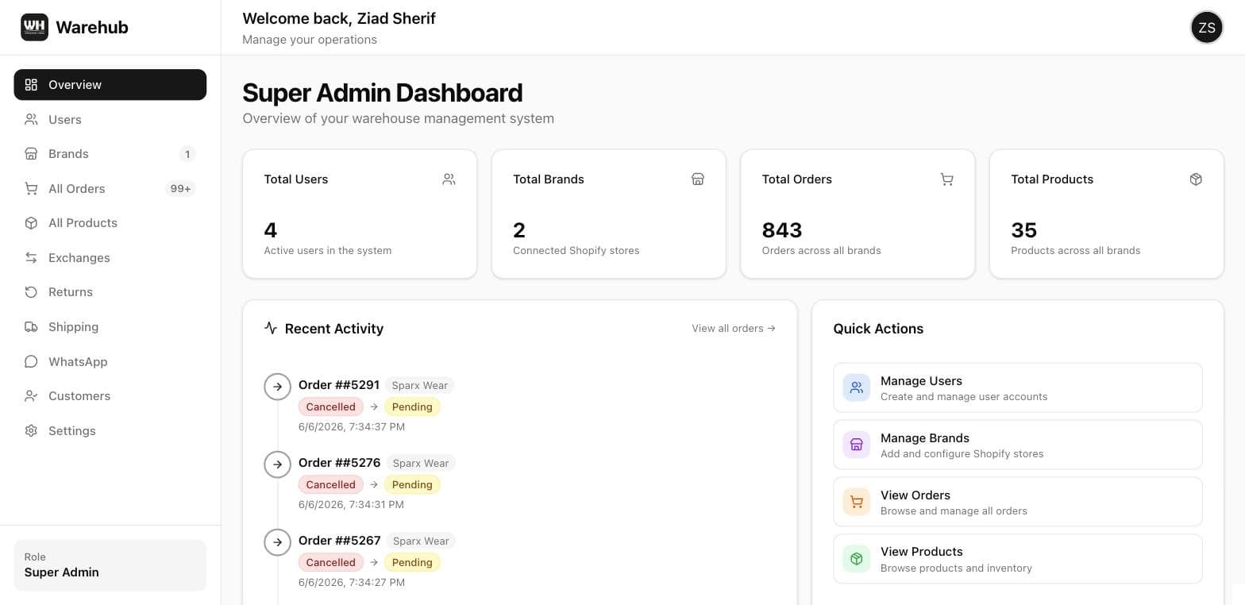Select the Manage Users quick action
This screenshot has width=1245, height=605.
tap(1018, 387)
